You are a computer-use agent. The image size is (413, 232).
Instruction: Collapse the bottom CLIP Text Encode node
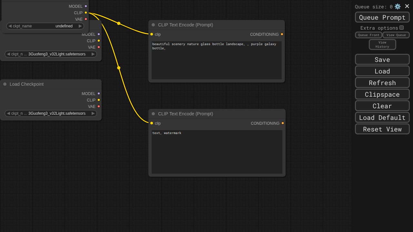(x=153, y=114)
